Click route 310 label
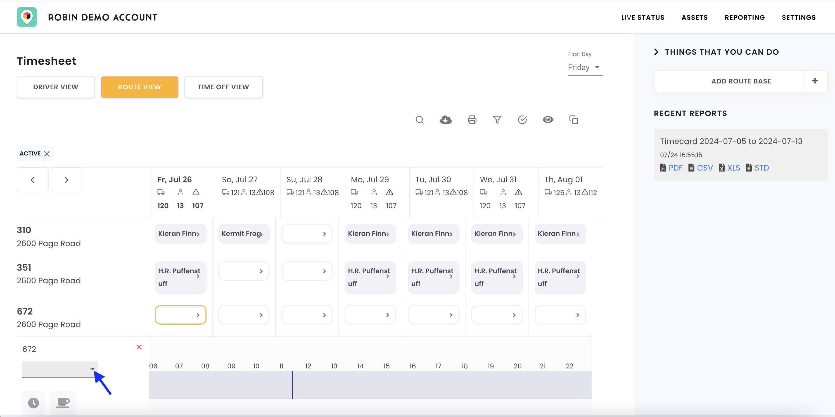835x417 pixels. coord(24,230)
